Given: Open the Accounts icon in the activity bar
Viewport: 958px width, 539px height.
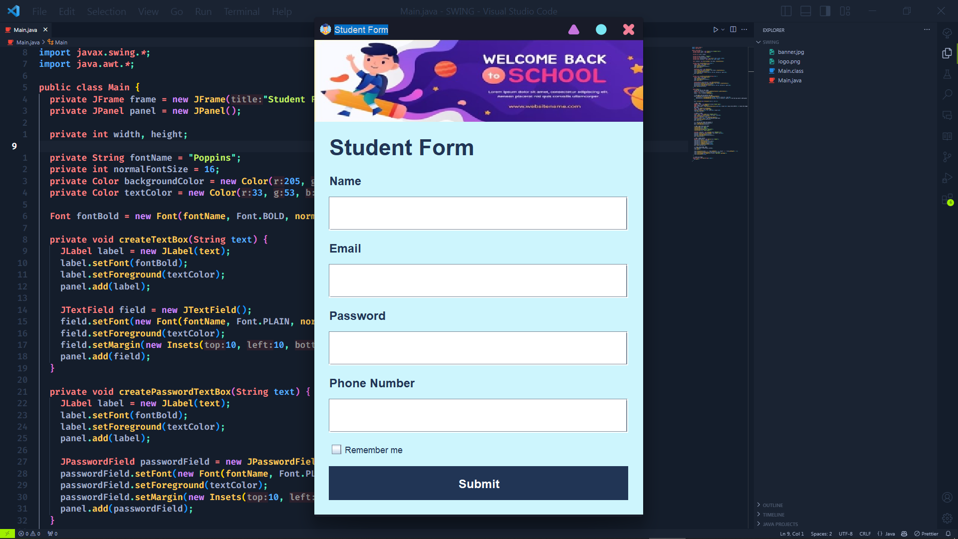Looking at the screenshot, I should (x=948, y=497).
